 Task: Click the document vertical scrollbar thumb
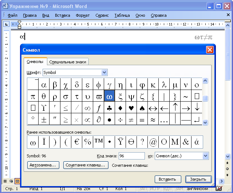228,54
